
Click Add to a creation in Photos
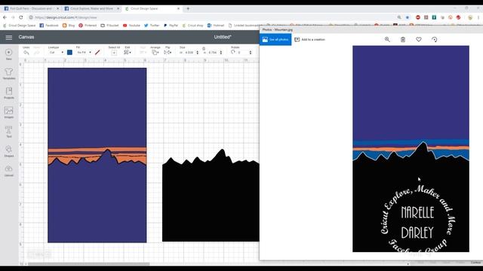pyautogui.click(x=310, y=40)
